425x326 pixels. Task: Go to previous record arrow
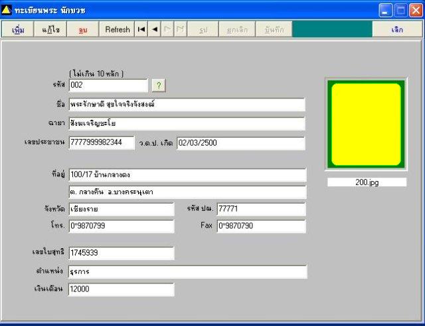pyautogui.click(x=155, y=29)
